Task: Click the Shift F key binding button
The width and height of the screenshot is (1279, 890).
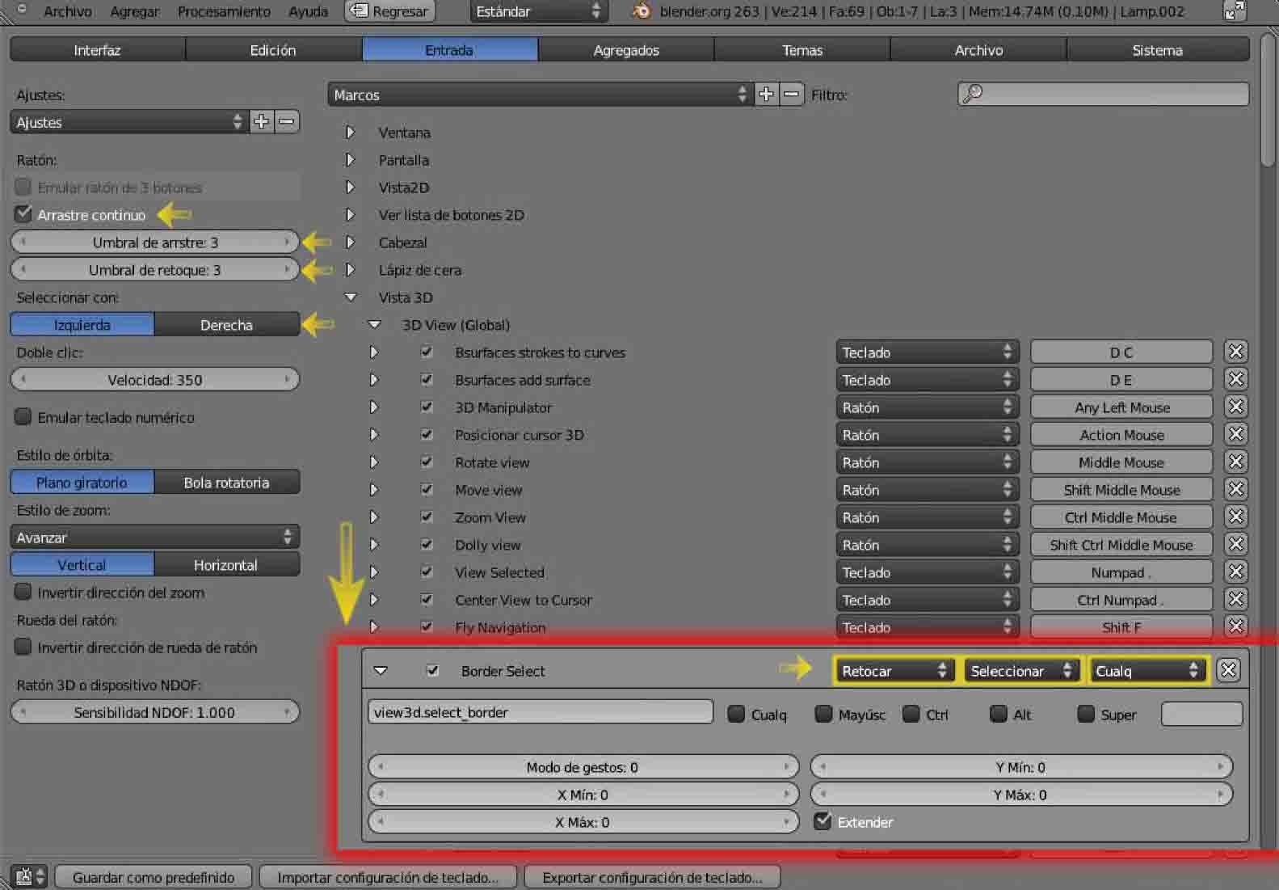Action: pos(1121,626)
